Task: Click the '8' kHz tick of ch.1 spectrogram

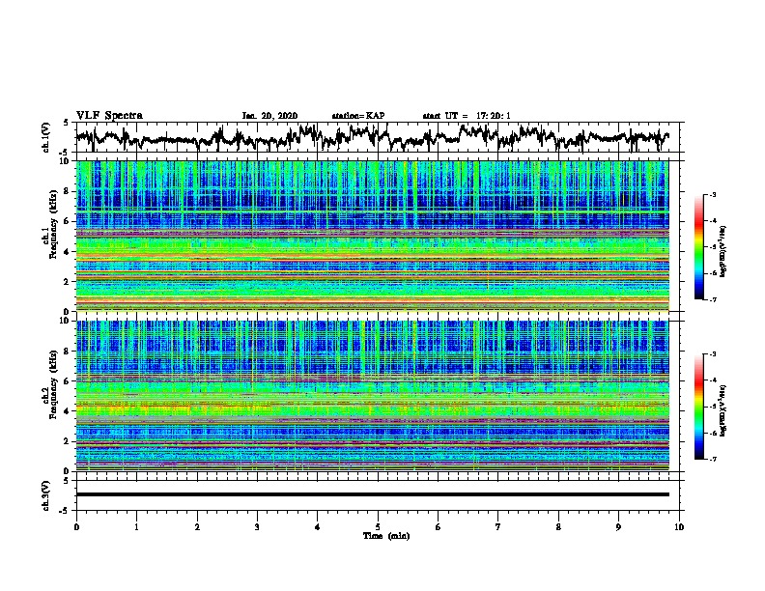Action: (x=68, y=191)
